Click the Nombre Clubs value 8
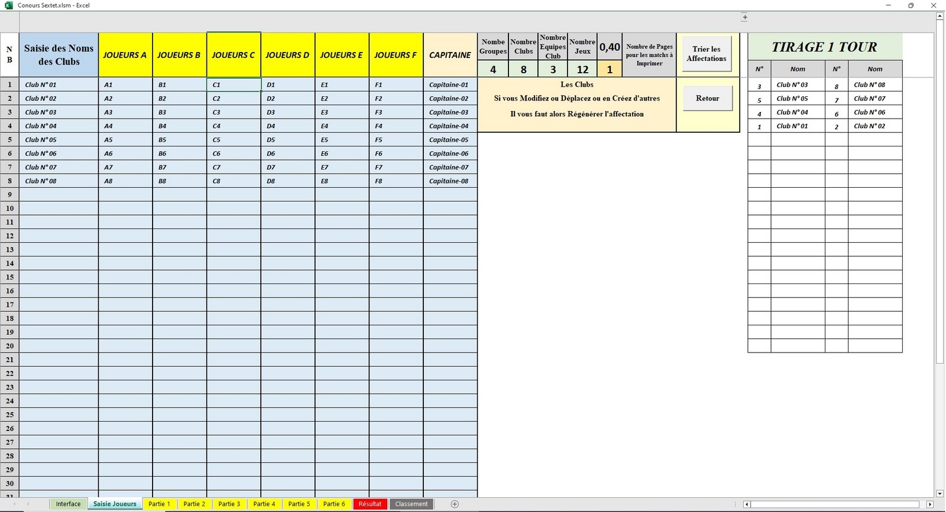 tap(523, 69)
